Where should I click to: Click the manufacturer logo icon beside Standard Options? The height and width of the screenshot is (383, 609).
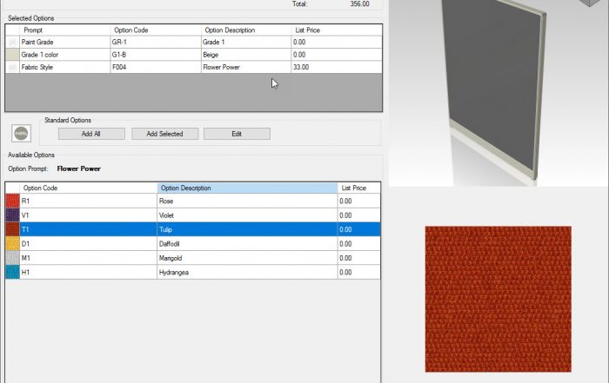click(x=22, y=134)
